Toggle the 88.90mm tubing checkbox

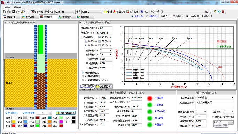[x=86, y=45]
